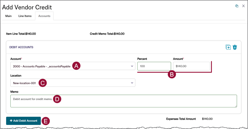Select the Accounts tab
The image size is (248, 129).
[44, 16]
